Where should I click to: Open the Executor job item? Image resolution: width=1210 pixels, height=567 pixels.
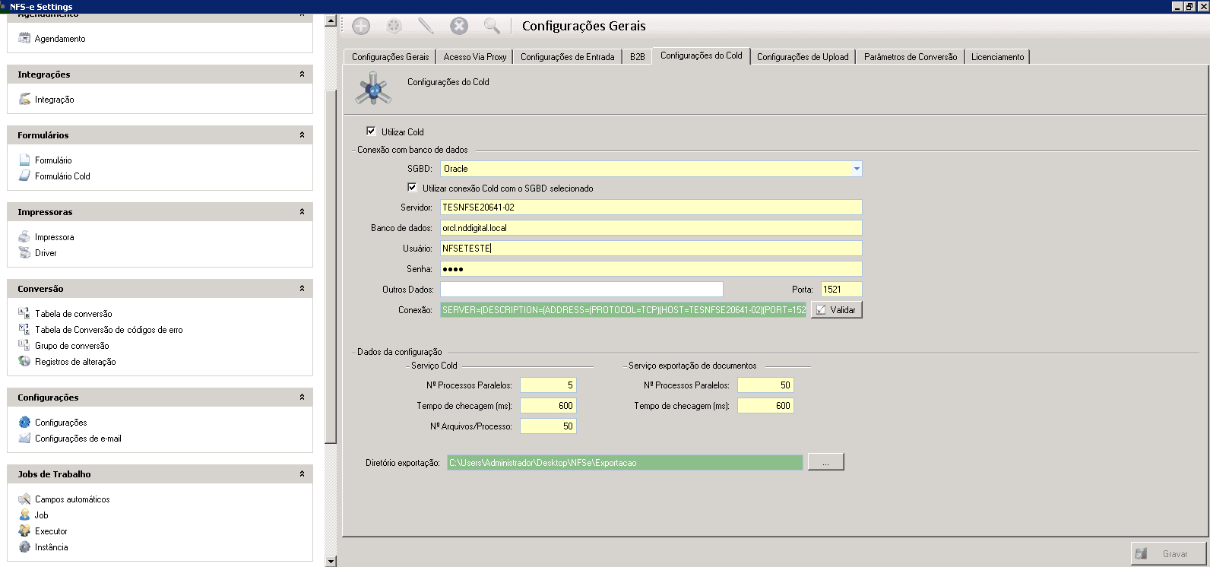[51, 531]
